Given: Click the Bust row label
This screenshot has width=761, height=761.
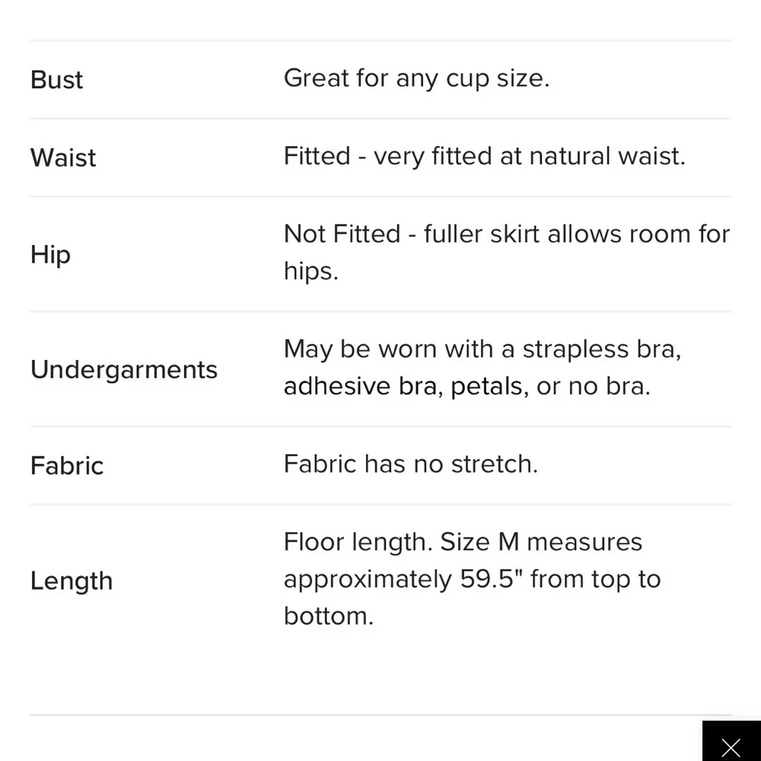Looking at the screenshot, I should click(x=57, y=80).
